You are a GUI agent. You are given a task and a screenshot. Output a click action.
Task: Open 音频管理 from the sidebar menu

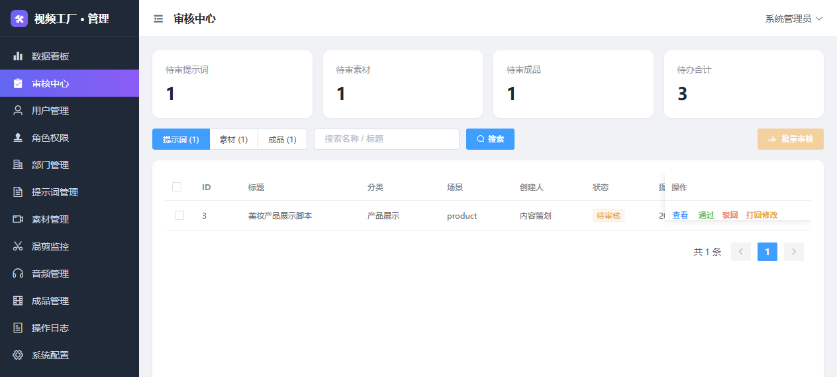(x=70, y=274)
